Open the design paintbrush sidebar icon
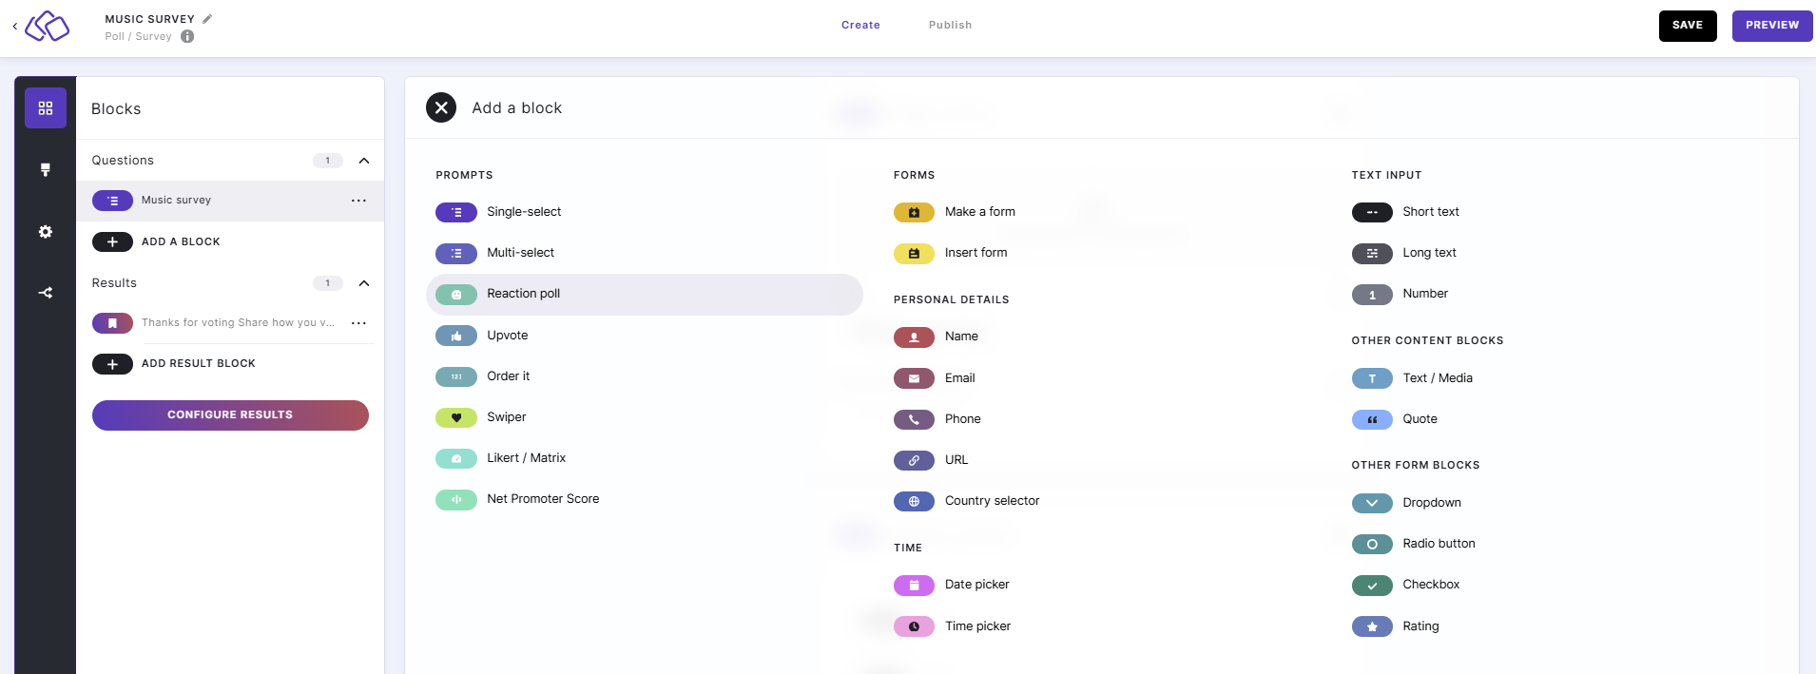Viewport: 1816px width, 674px height. click(46, 170)
